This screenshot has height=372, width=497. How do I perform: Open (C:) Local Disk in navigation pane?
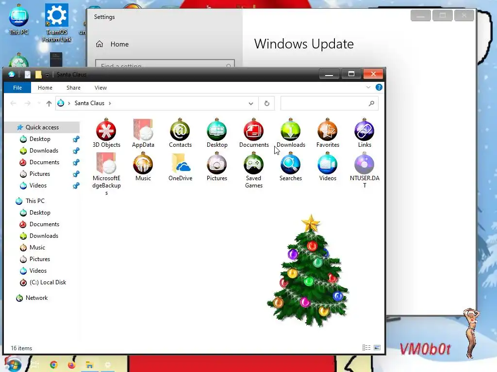coord(48,282)
